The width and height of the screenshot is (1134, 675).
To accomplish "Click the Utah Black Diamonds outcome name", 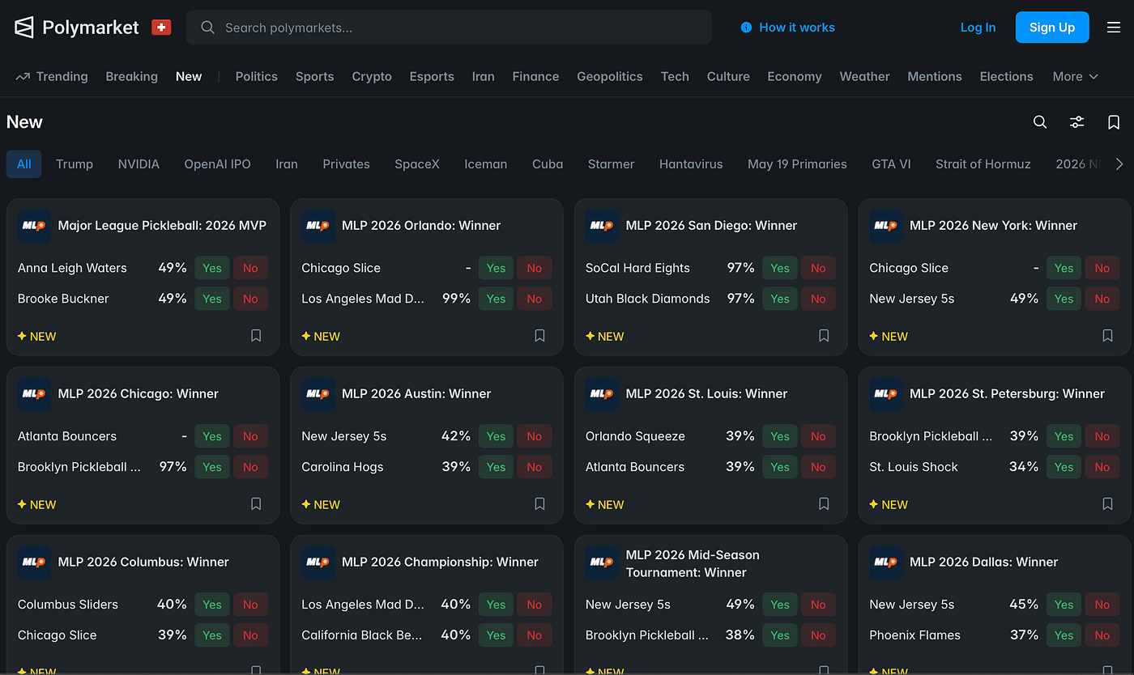I will coord(647,299).
